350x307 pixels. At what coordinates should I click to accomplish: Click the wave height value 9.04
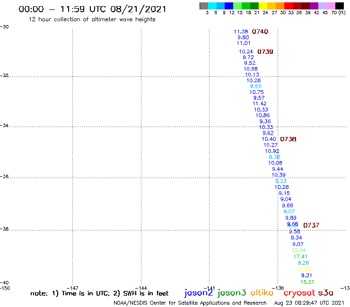click(286, 199)
